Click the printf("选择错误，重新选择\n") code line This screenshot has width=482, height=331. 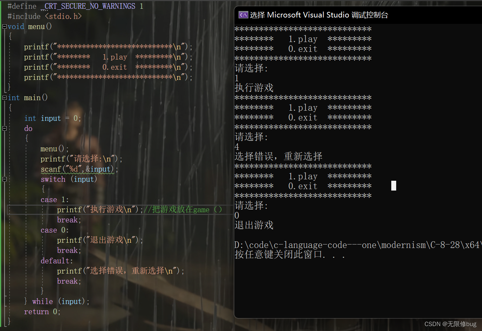[x=121, y=271]
